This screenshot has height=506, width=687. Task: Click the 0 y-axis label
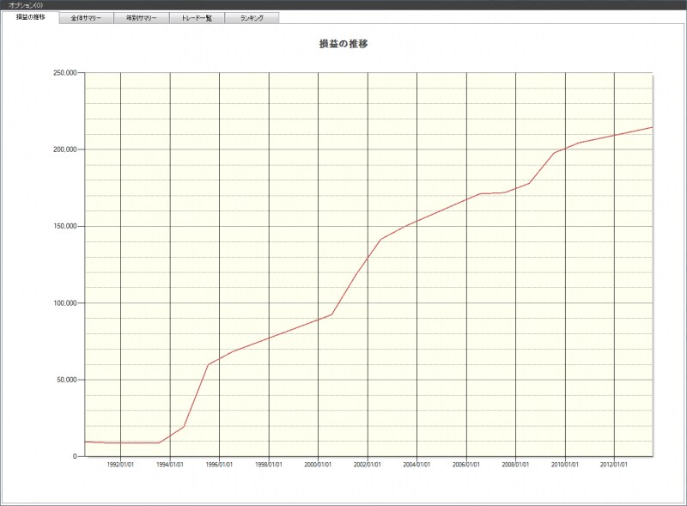point(75,456)
